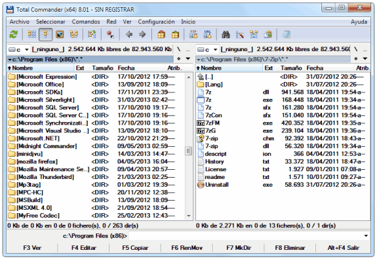
Task: Show the directory tree view icon
Action: tap(74, 35)
